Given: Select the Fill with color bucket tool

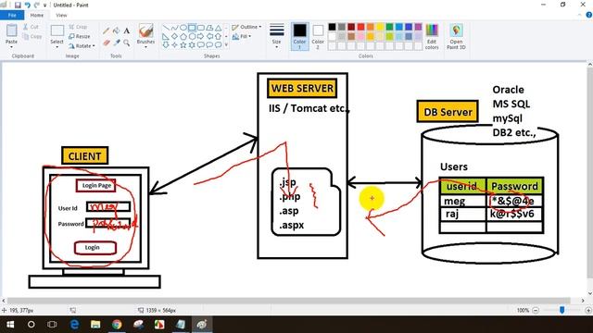Looking at the screenshot, I should [x=117, y=31].
